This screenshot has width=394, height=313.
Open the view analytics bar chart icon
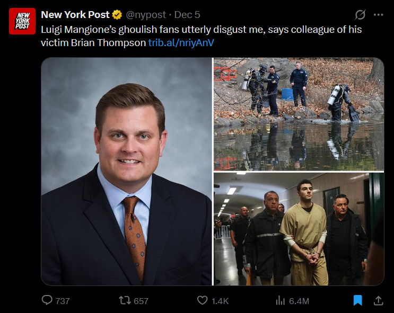click(281, 300)
